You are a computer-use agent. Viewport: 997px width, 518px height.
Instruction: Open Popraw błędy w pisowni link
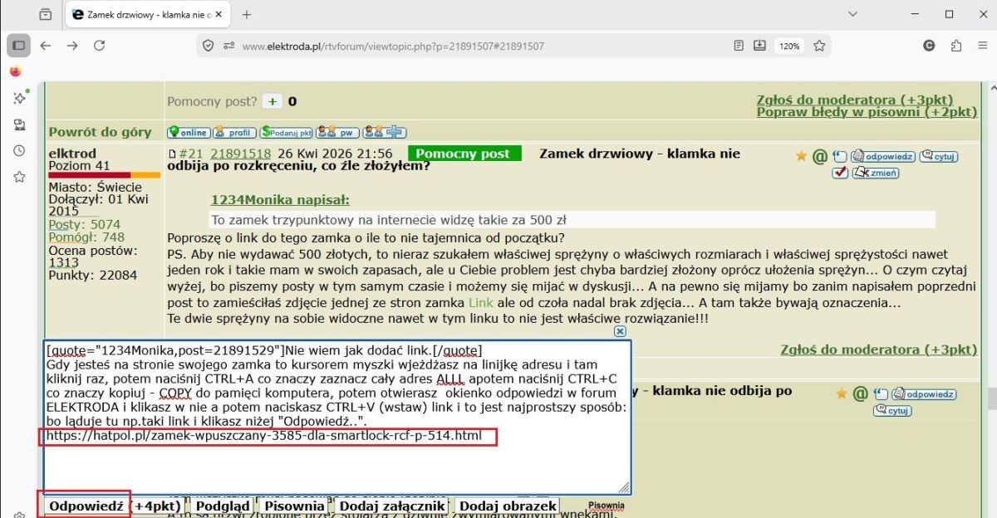click(867, 111)
